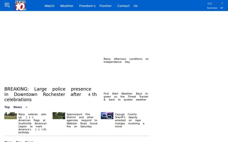Image resolution: width=228 pixels, height=142 pixels.
Task: Read Spencerport Fire District house fire story
Action: [82, 120]
